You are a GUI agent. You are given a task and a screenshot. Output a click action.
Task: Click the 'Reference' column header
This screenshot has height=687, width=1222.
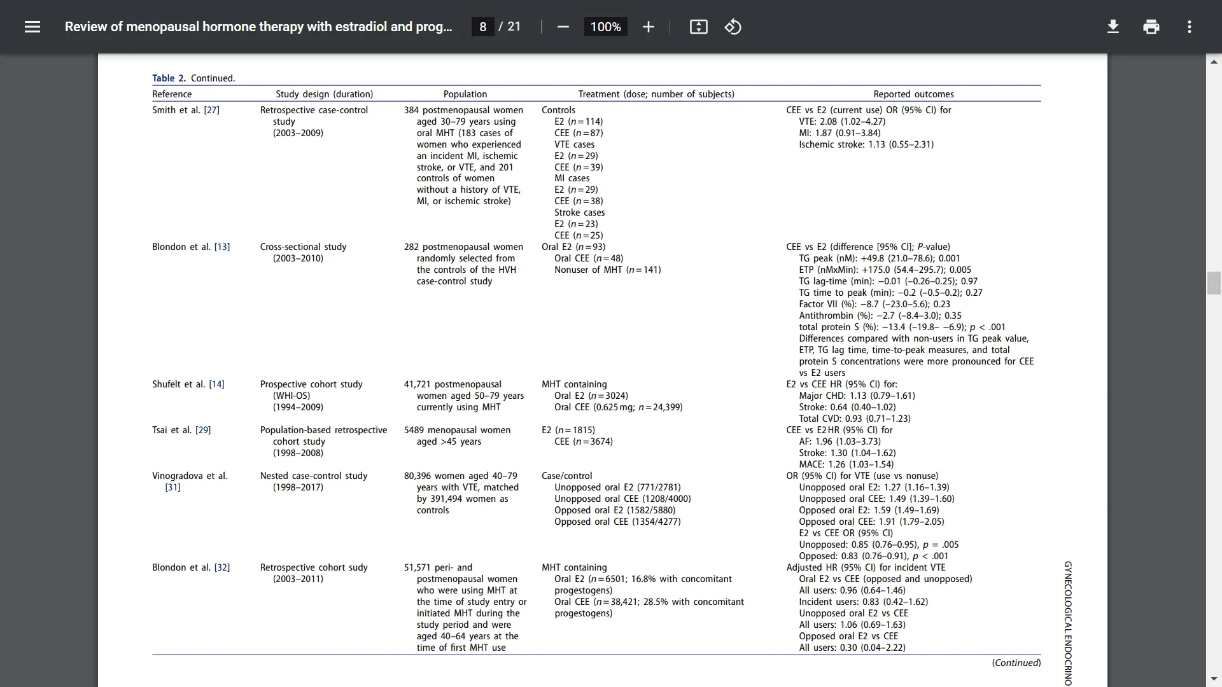(x=172, y=94)
